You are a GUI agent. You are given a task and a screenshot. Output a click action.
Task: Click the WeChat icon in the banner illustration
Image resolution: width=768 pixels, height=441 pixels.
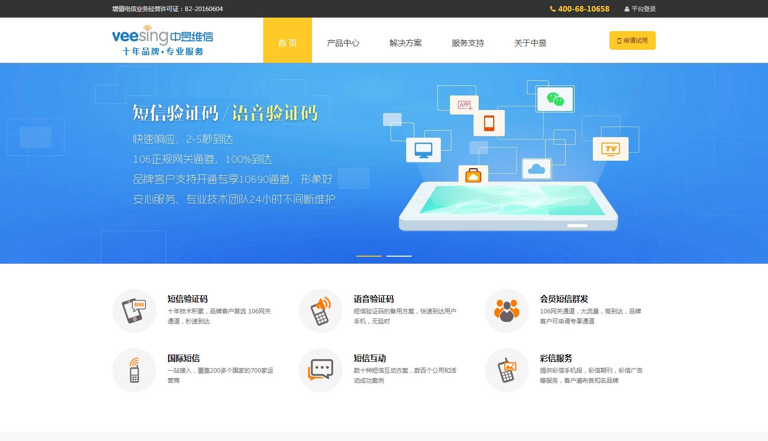click(555, 98)
